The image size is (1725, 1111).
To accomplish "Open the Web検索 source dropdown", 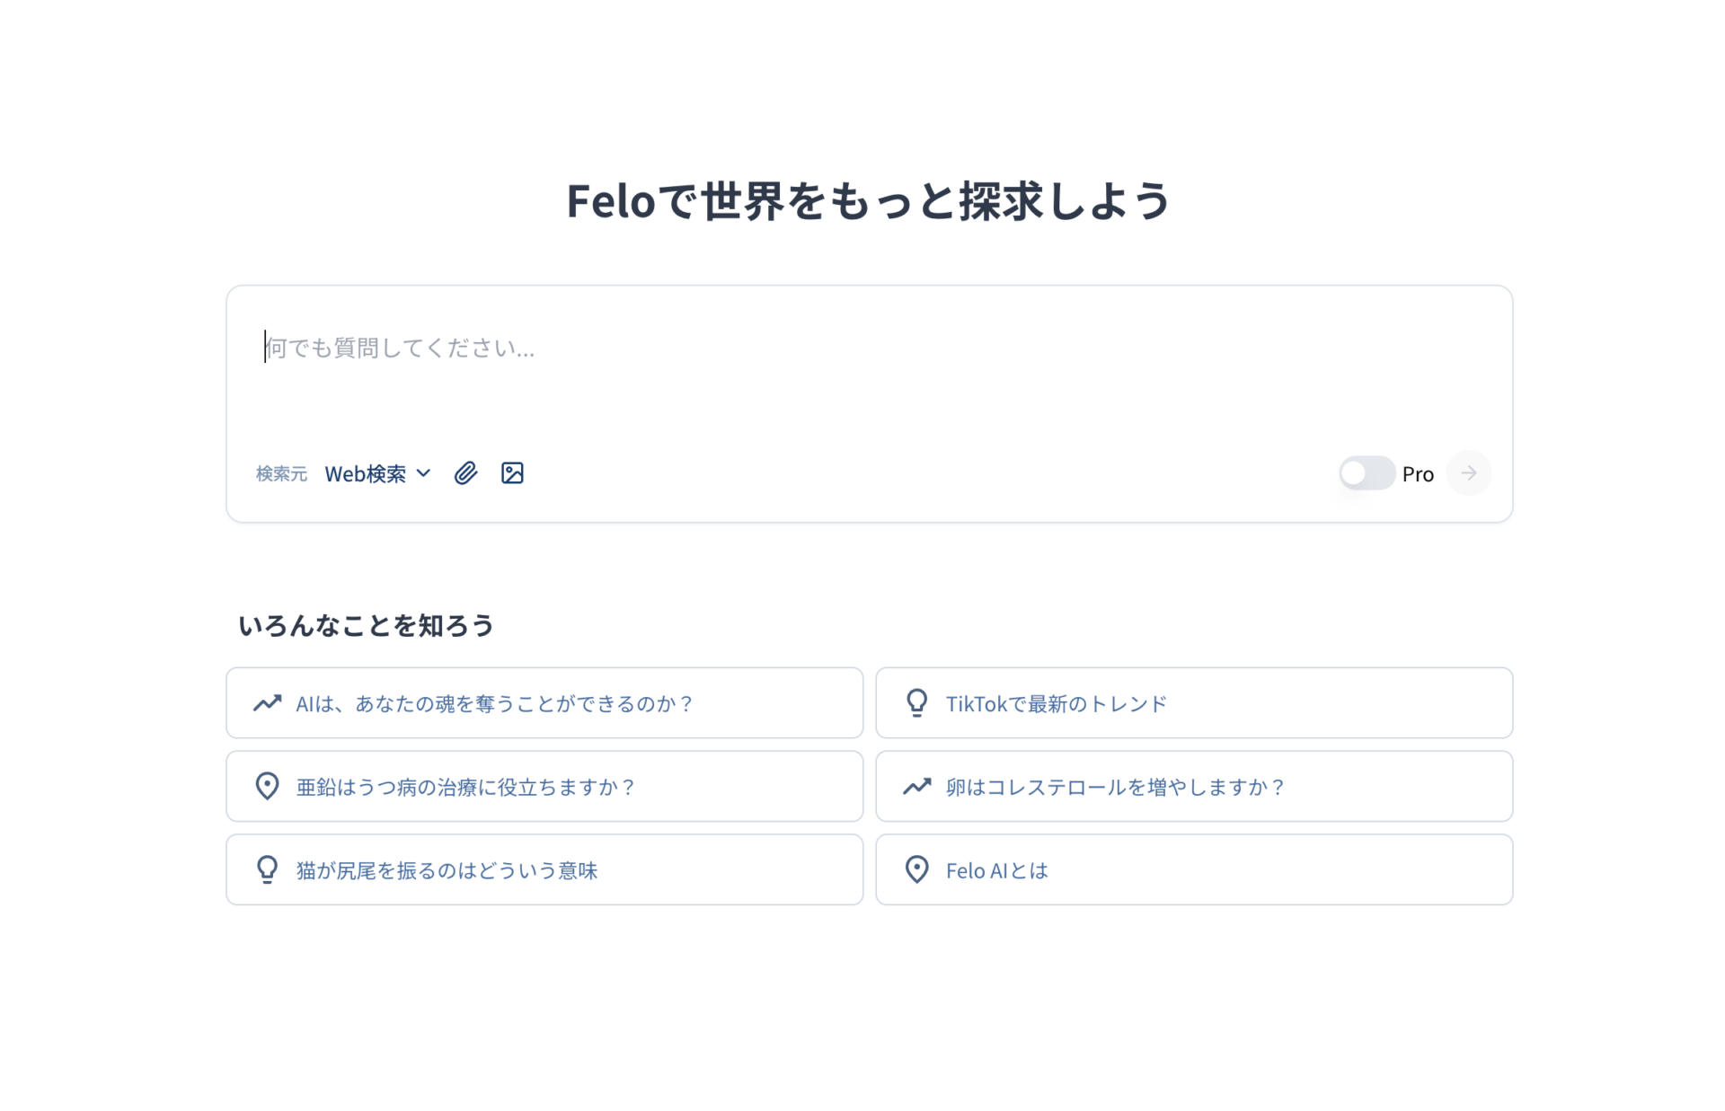I will [x=377, y=473].
